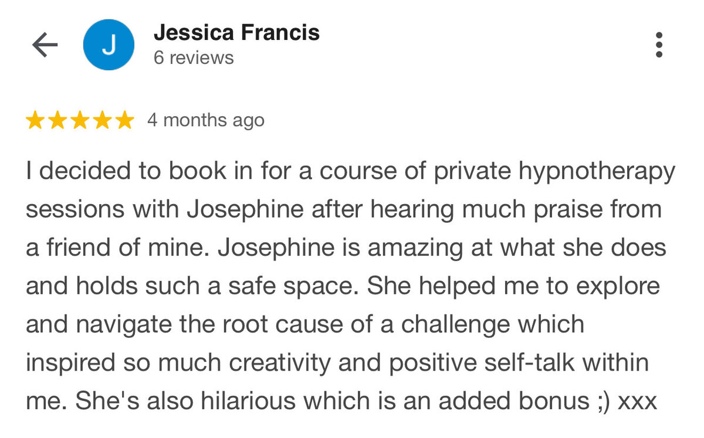Viewport: 704px width, 438px height.
Task: Click the line 'a friend of mine. Josephine is amazing'
Action: pyautogui.click(x=346, y=248)
